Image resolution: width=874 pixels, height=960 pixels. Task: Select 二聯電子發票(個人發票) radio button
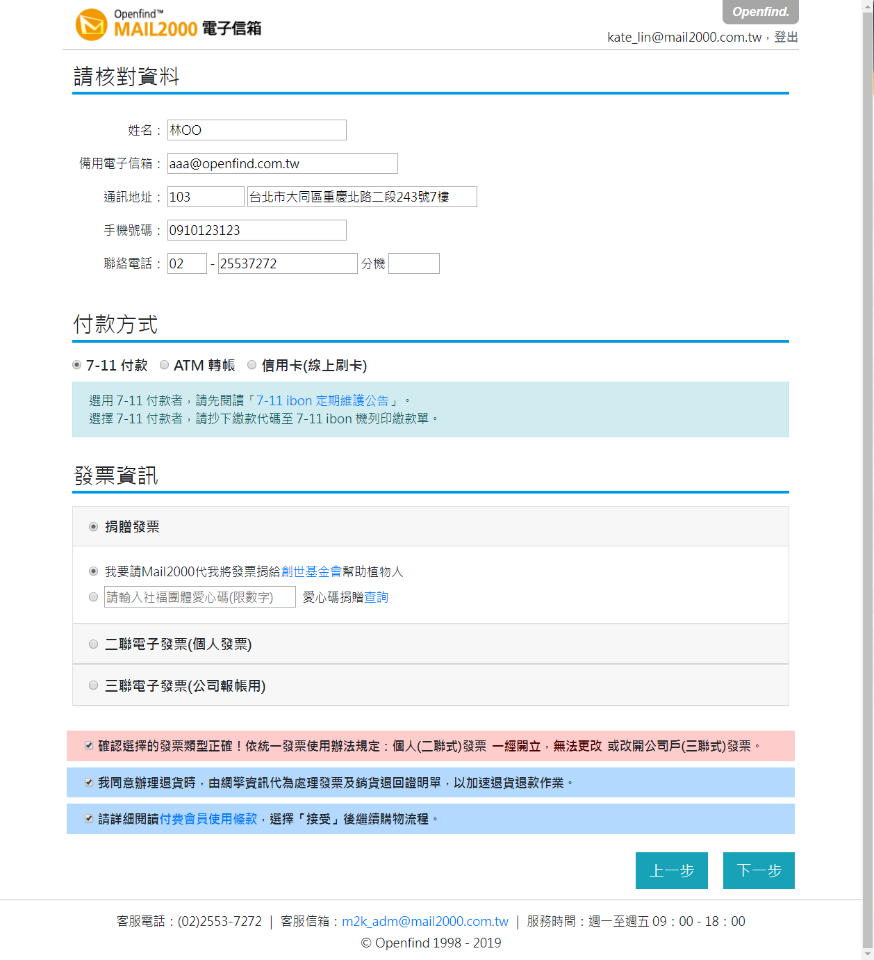tap(93, 644)
